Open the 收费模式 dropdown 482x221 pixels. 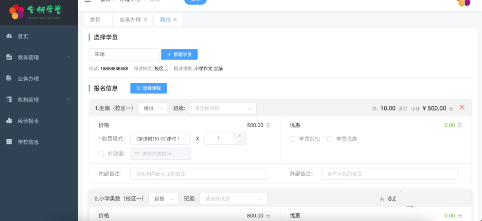160,139
